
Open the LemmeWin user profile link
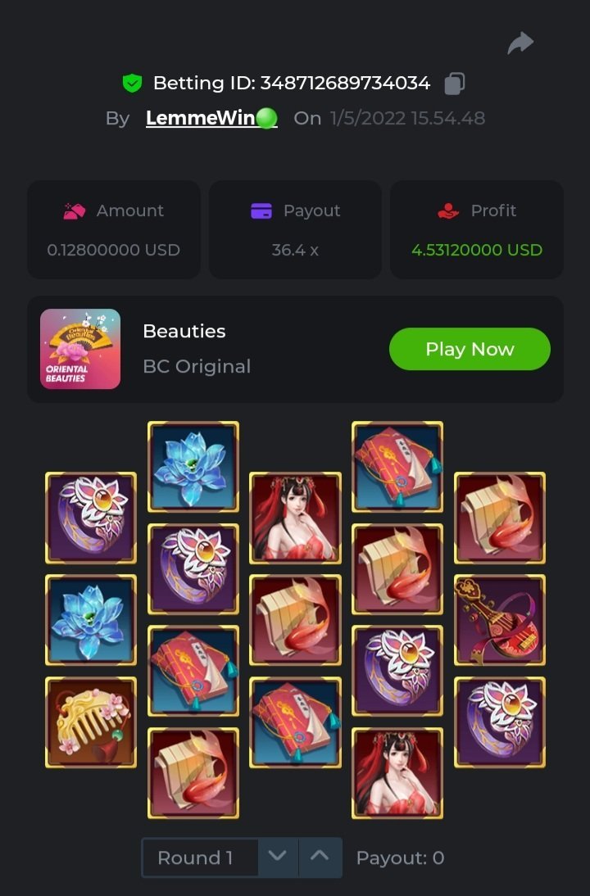[211, 118]
